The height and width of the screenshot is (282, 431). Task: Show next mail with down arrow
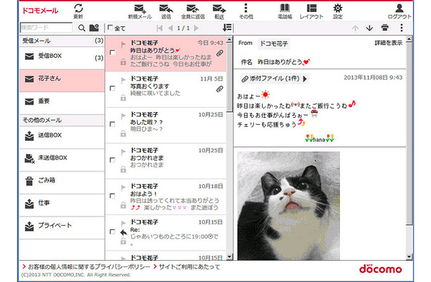(370, 28)
